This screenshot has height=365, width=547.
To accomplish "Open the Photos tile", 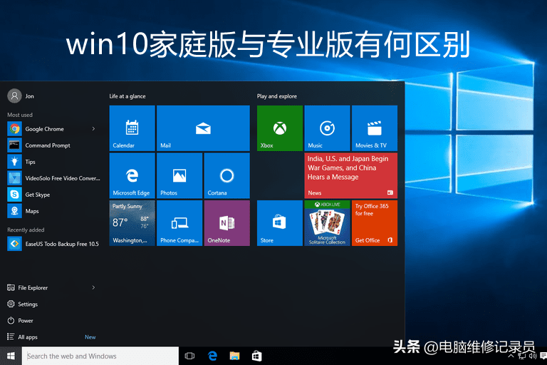I will pos(179,175).
